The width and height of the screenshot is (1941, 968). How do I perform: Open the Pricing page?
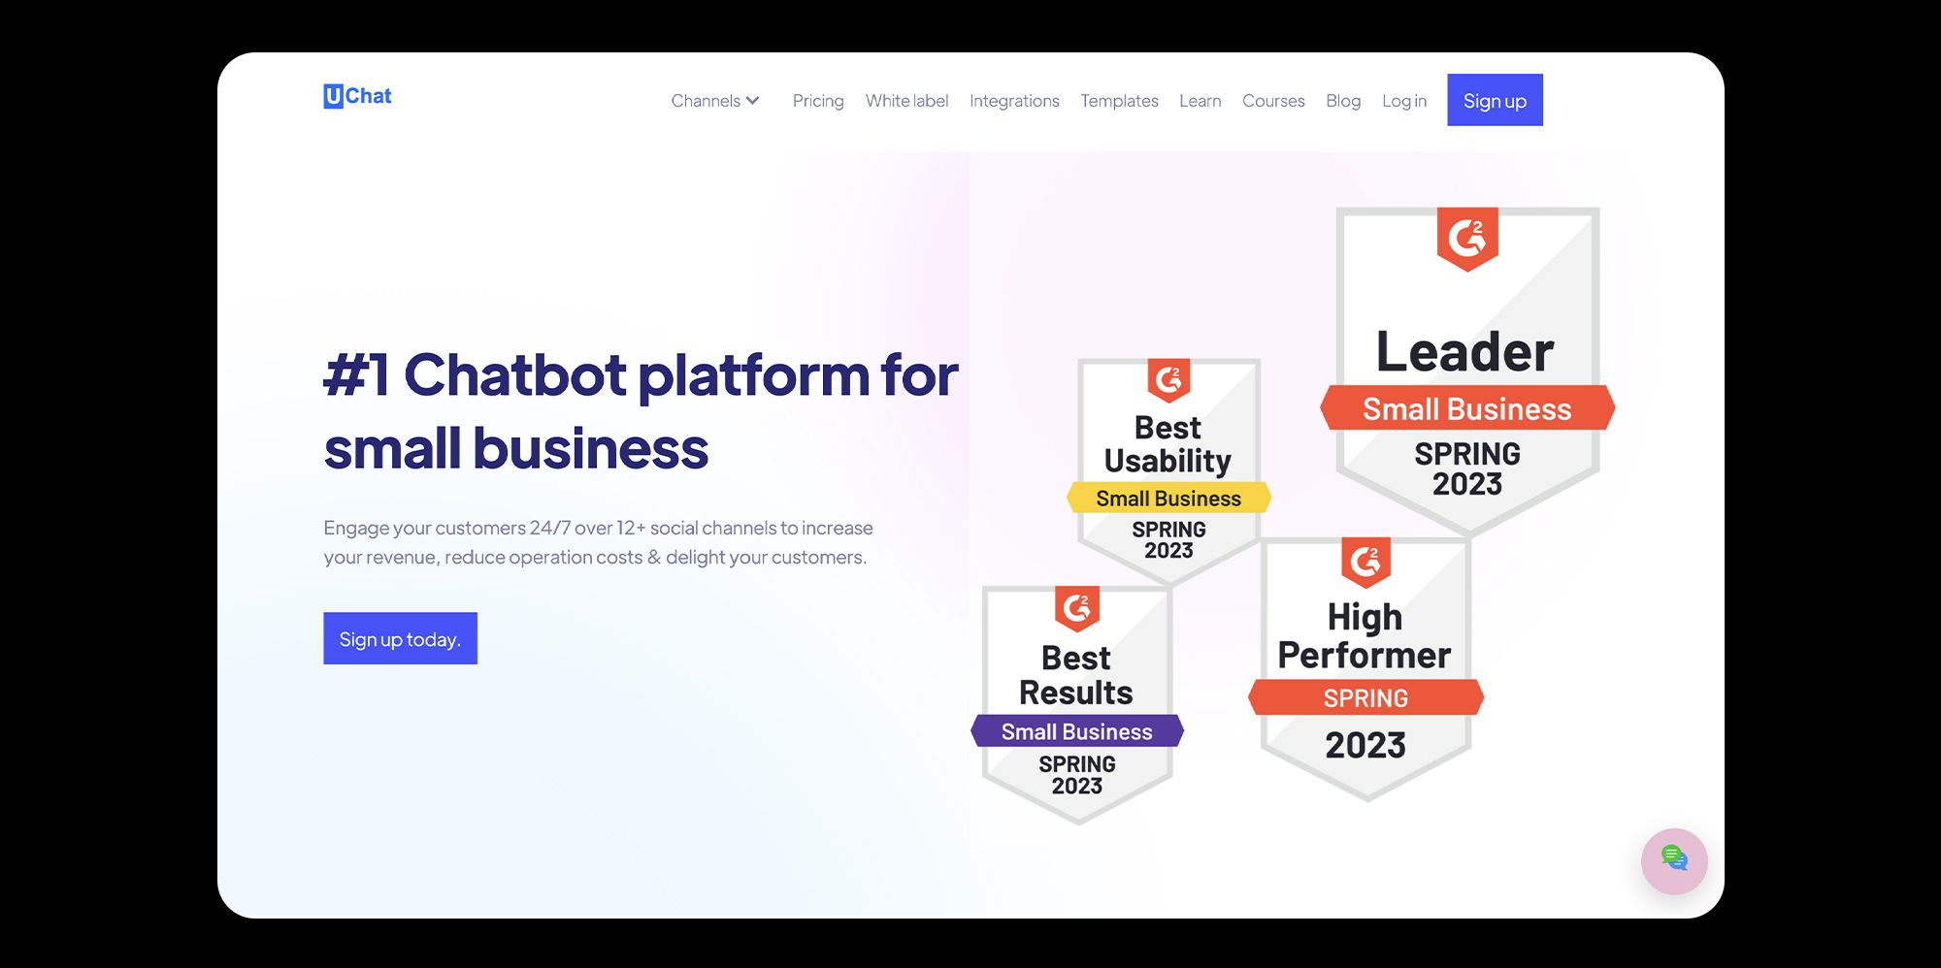818,101
